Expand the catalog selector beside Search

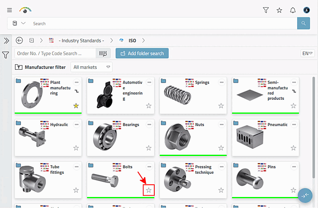[x=23, y=23]
